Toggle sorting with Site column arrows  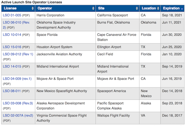click(137, 8)
